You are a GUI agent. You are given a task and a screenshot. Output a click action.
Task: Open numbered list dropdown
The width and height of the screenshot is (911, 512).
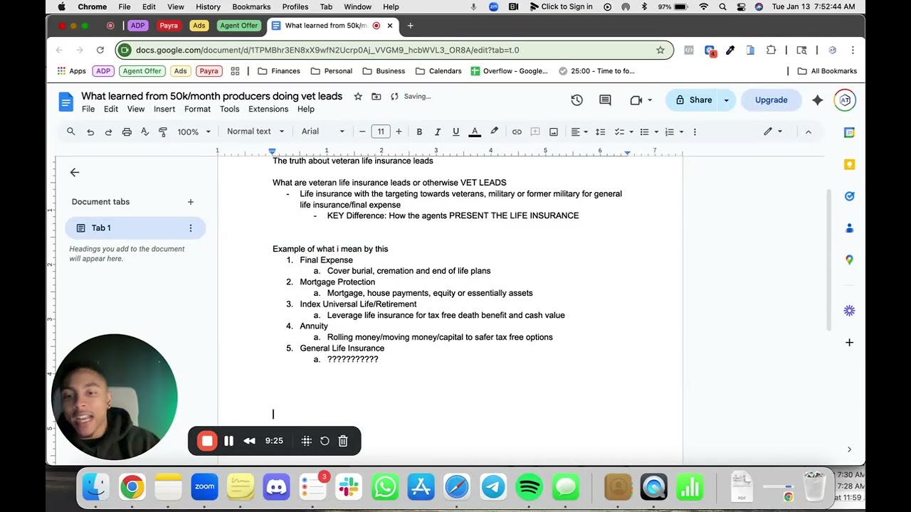tap(673, 132)
